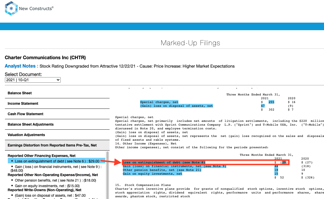Select (Gain) loss on disposal of assets $47.00 item
Screen dimensions: 324x199
[x=50, y=195]
